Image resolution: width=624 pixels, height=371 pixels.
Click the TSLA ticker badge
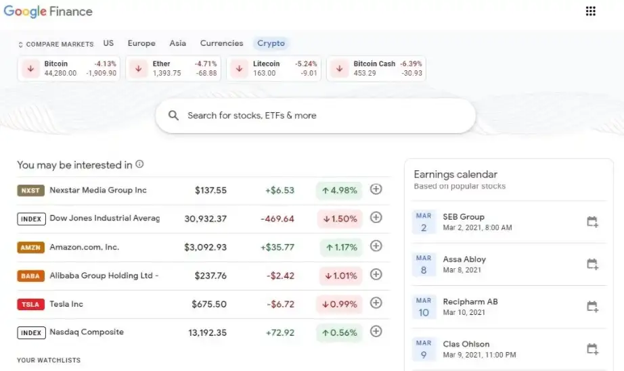coord(30,305)
